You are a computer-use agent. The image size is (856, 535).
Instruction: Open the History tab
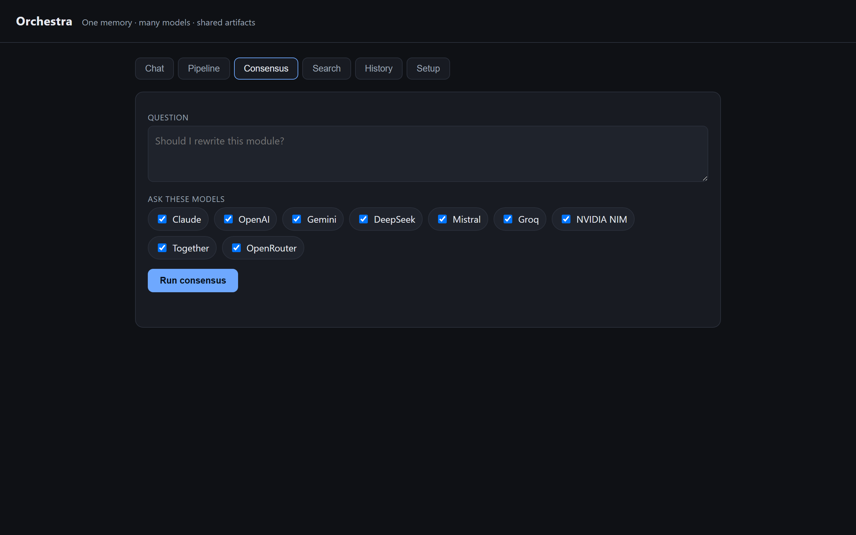click(379, 68)
